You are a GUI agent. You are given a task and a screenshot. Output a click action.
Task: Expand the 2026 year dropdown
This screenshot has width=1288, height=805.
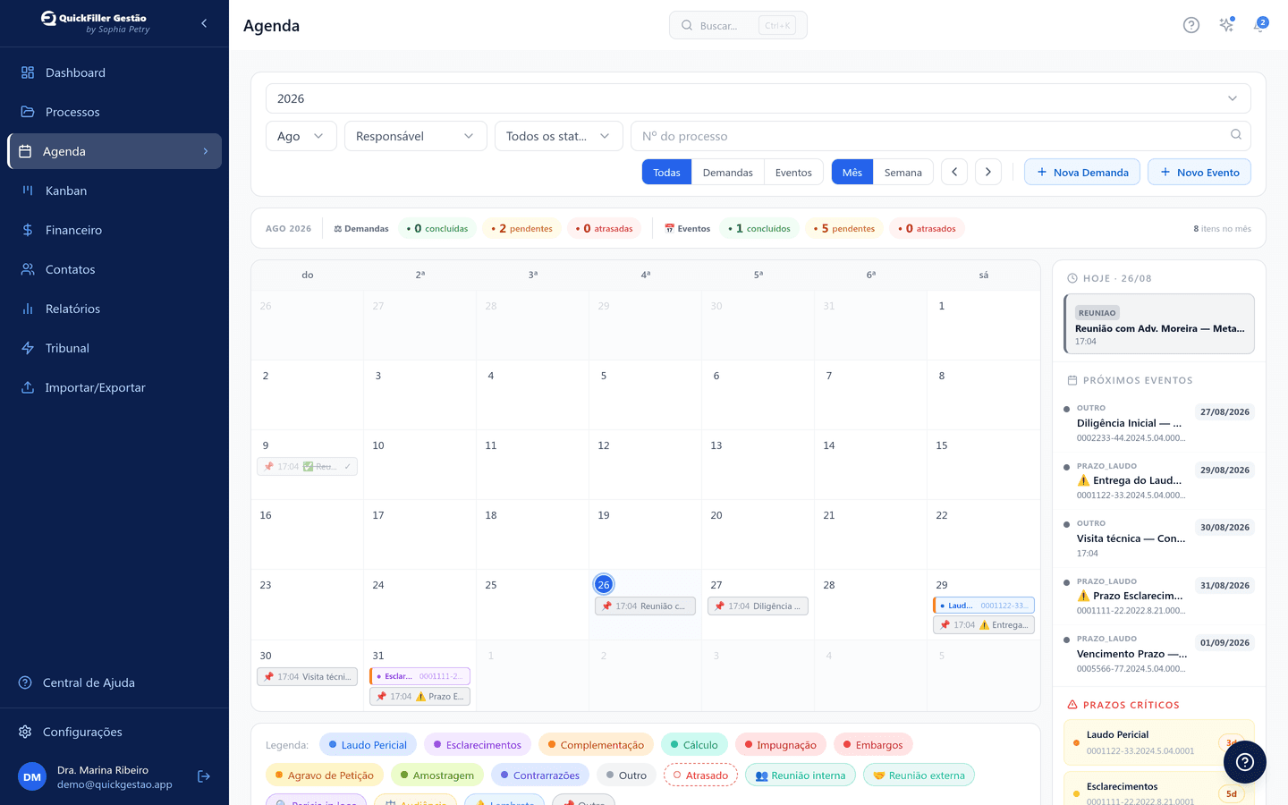pos(758,98)
